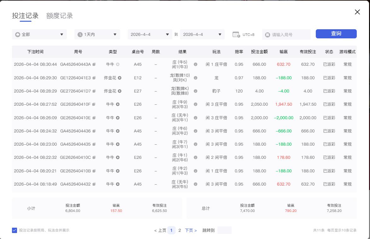Click the 查询 query button

[336, 34]
